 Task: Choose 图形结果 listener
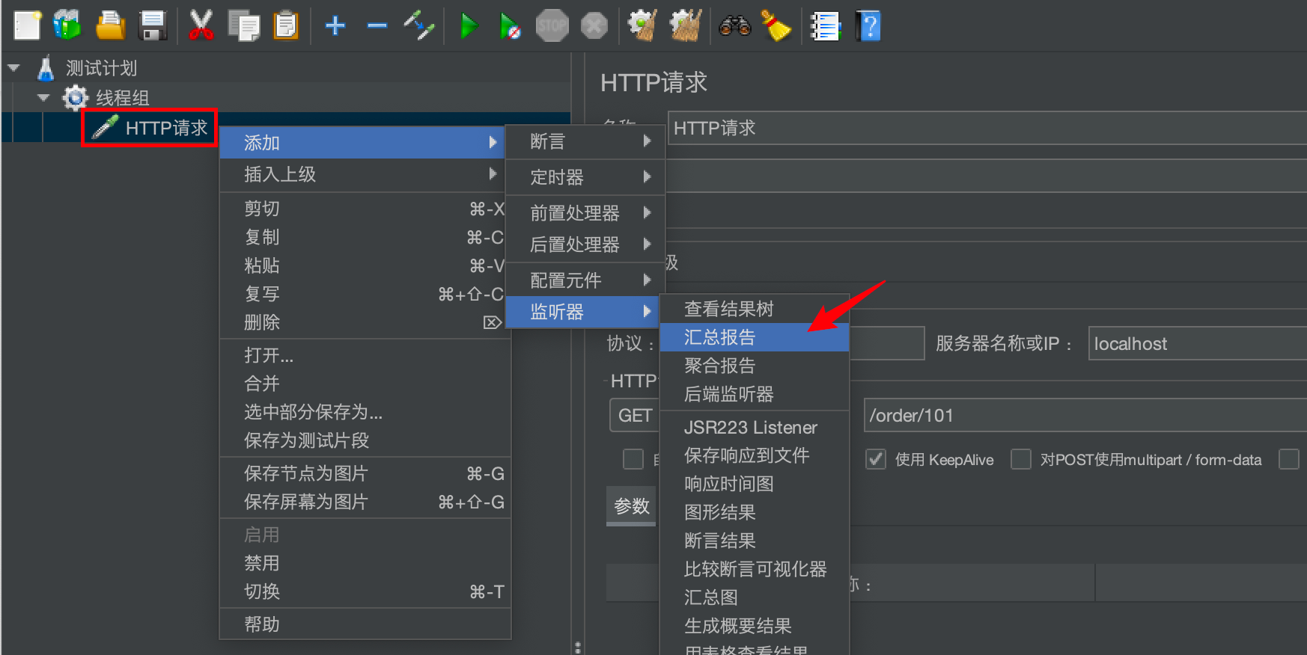pyautogui.click(x=755, y=512)
